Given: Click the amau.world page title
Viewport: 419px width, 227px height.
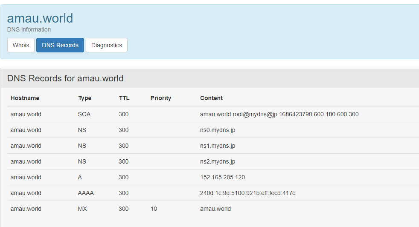Looking at the screenshot, I should pyautogui.click(x=40, y=18).
